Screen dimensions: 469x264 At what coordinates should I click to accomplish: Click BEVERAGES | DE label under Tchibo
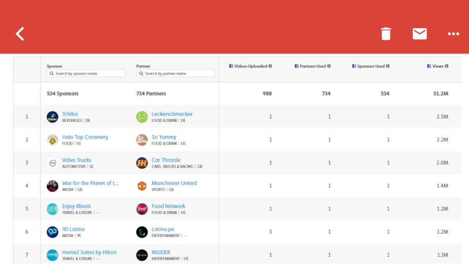point(76,120)
